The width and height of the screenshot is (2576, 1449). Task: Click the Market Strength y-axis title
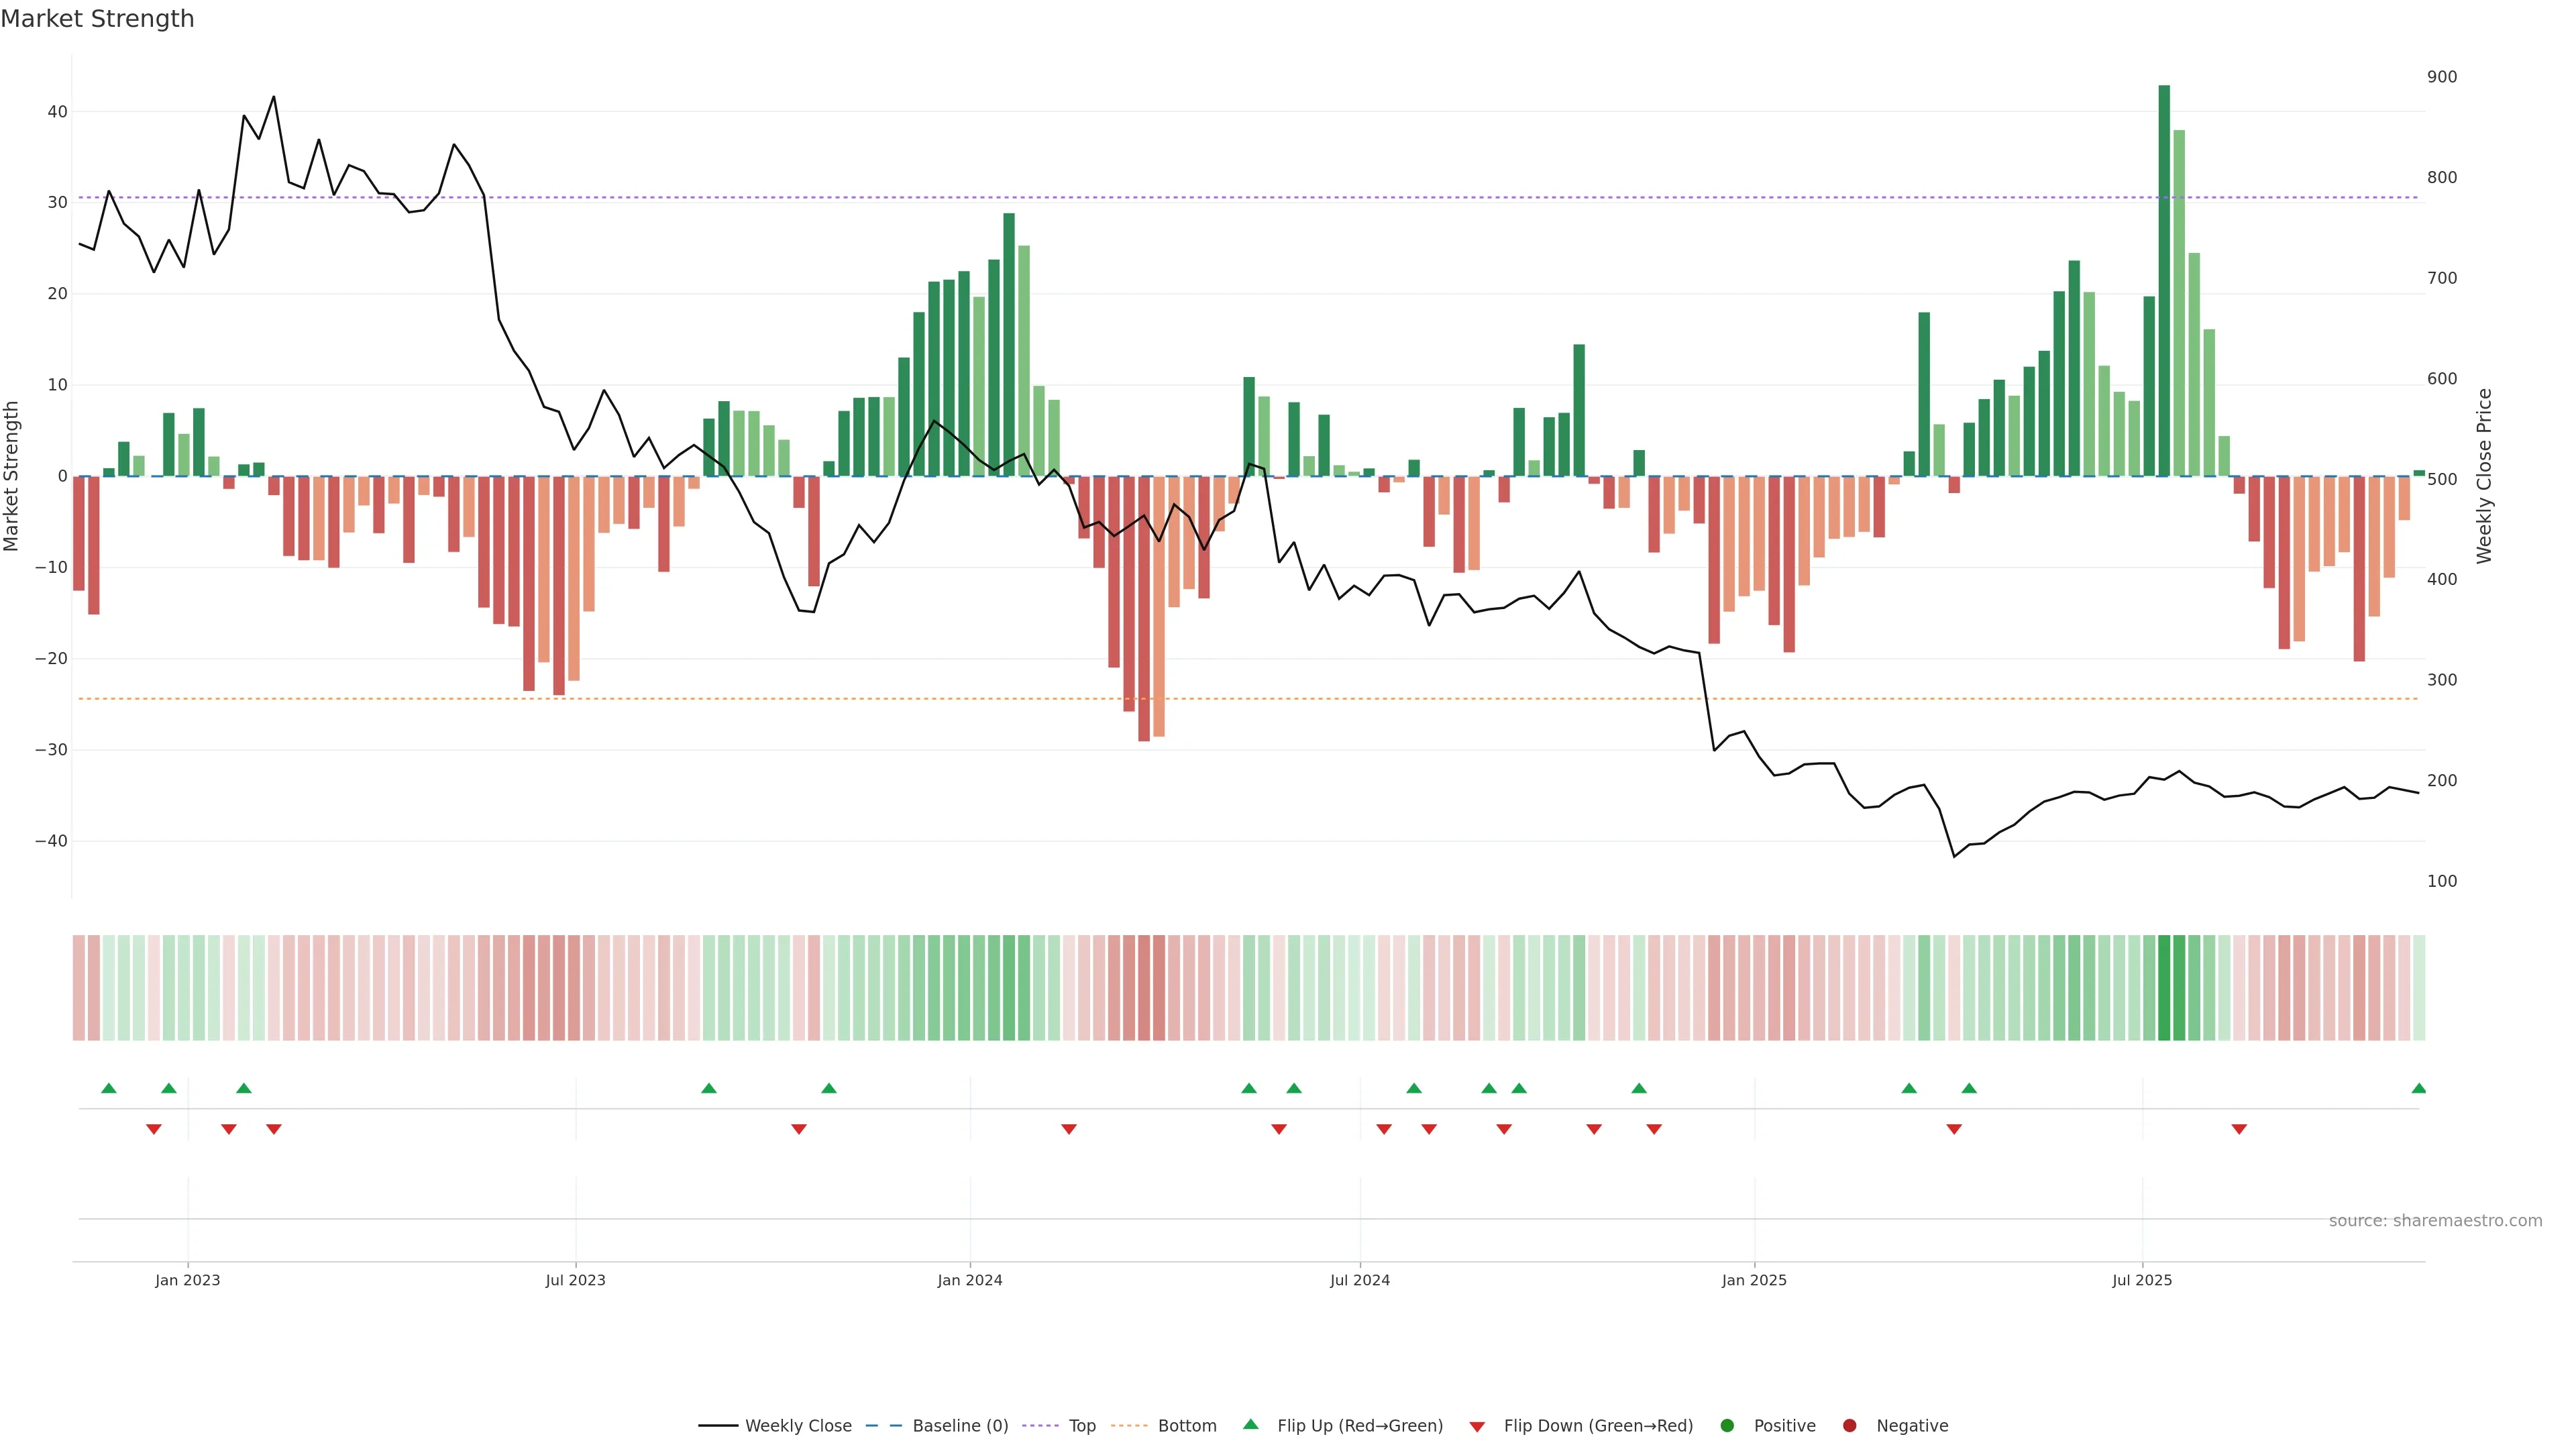12,476
